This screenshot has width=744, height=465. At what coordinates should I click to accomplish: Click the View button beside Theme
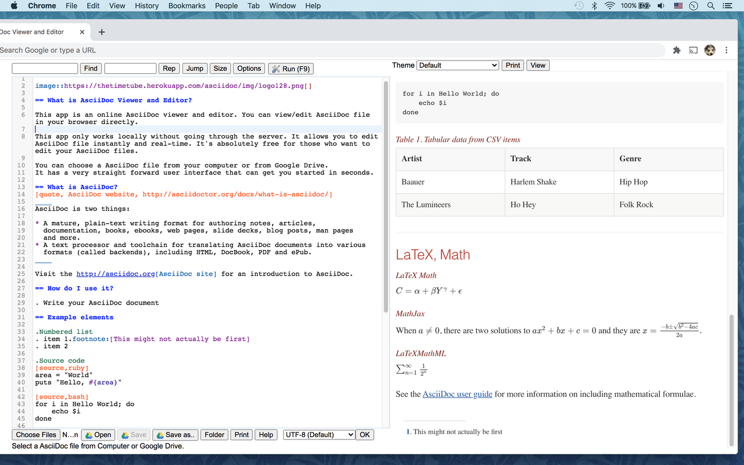[x=538, y=65]
